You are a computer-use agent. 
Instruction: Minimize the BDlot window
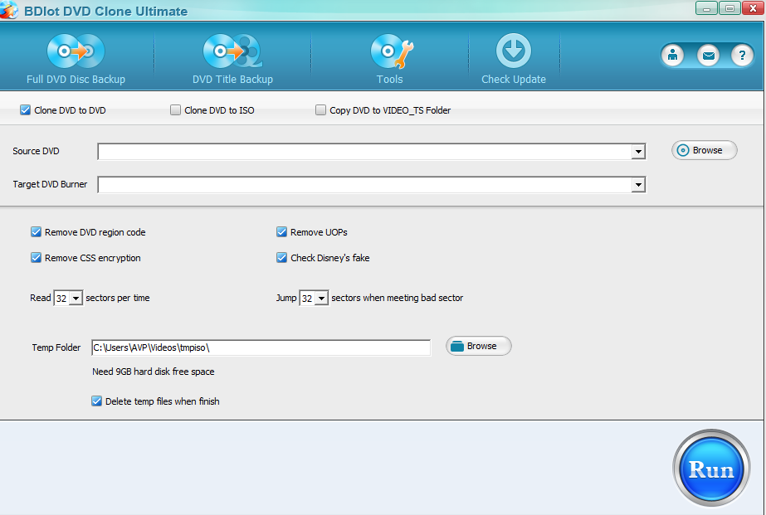point(706,8)
